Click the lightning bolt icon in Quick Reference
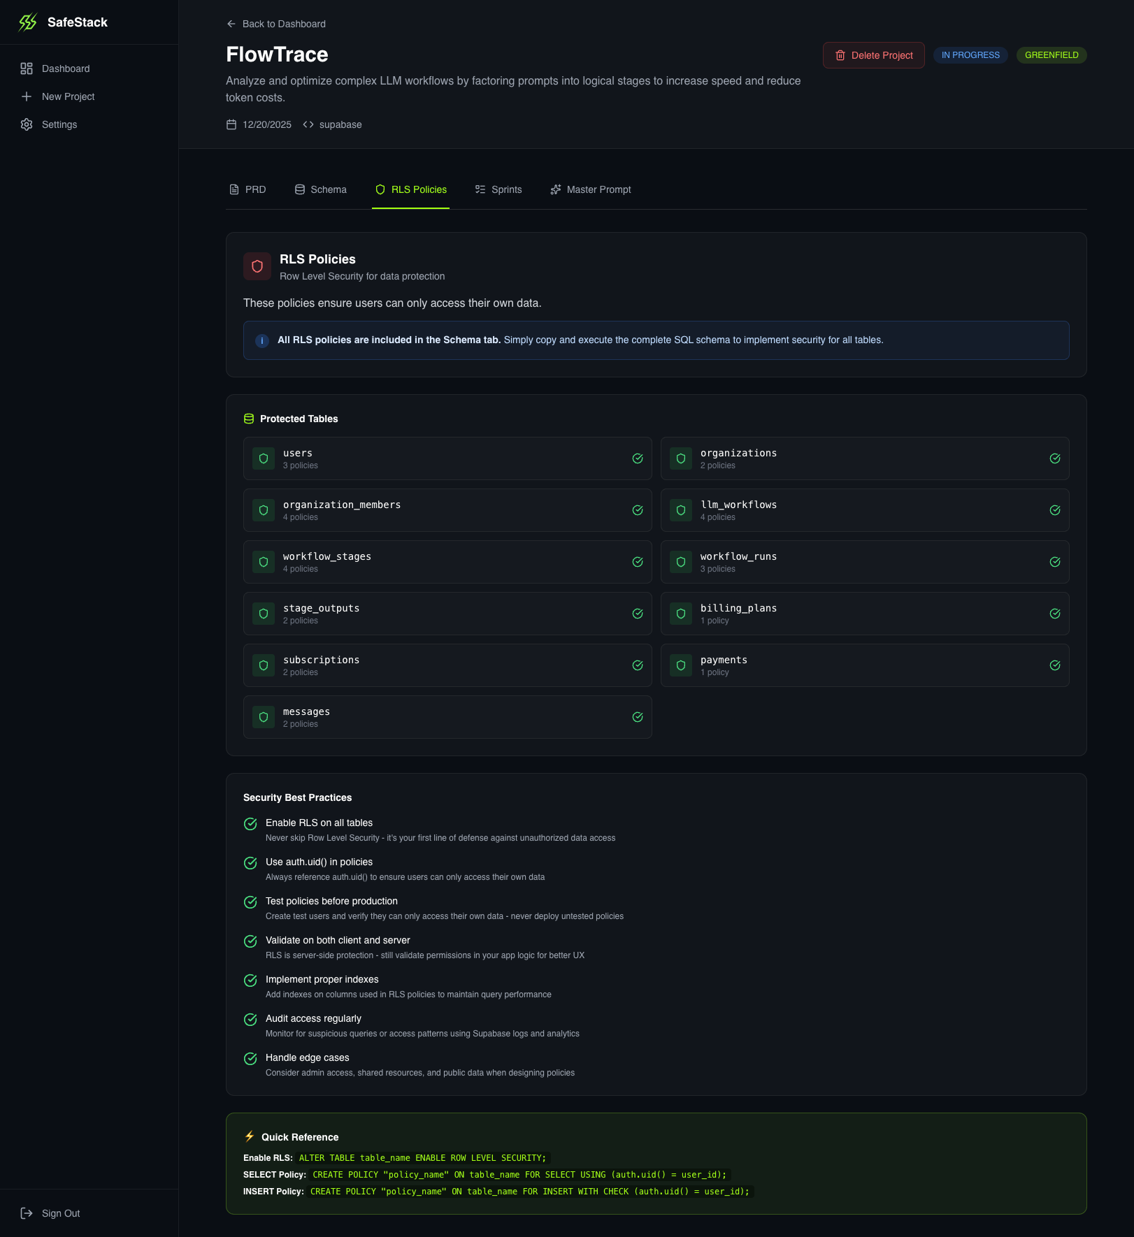 pos(250,1137)
